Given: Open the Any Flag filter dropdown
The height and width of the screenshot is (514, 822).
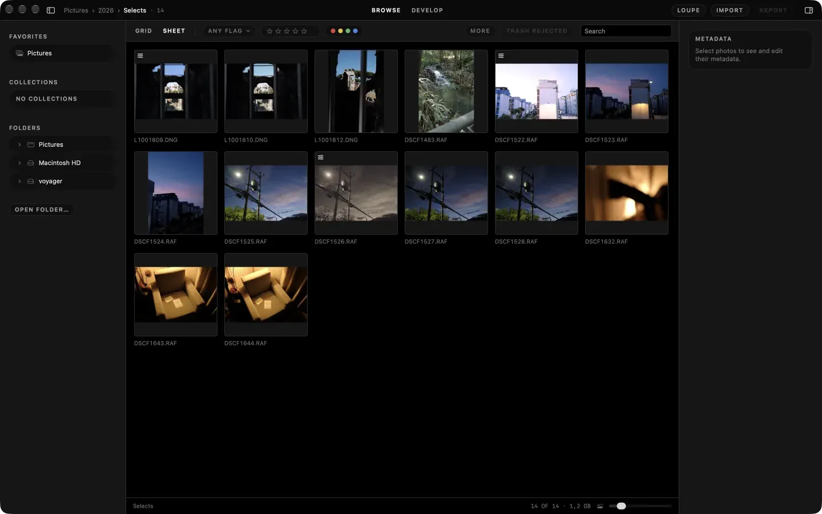Looking at the screenshot, I should coord(229,31).
